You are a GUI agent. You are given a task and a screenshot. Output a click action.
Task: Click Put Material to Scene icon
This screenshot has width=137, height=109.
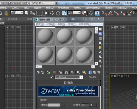click(42, 72)
